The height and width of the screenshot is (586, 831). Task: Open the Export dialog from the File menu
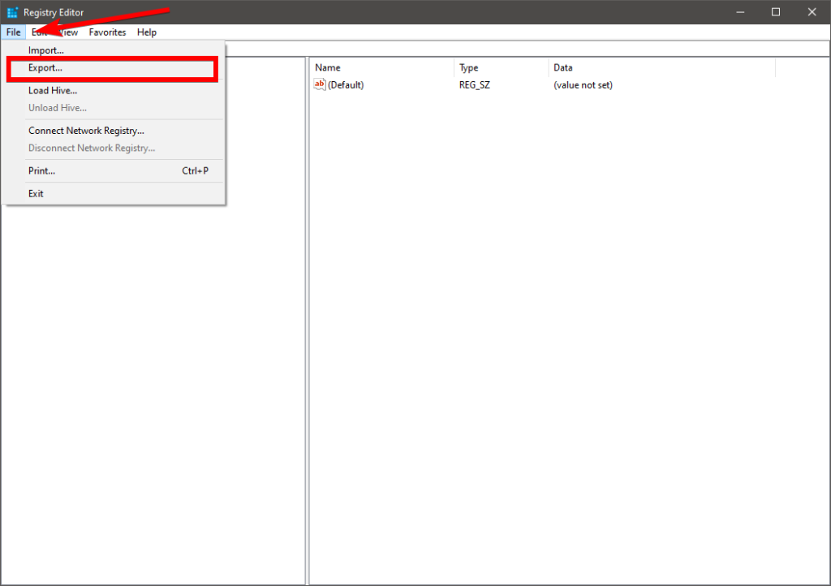46,69
